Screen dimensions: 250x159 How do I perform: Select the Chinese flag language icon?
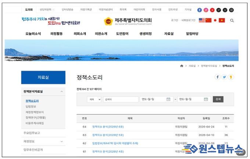pos(208,21)
